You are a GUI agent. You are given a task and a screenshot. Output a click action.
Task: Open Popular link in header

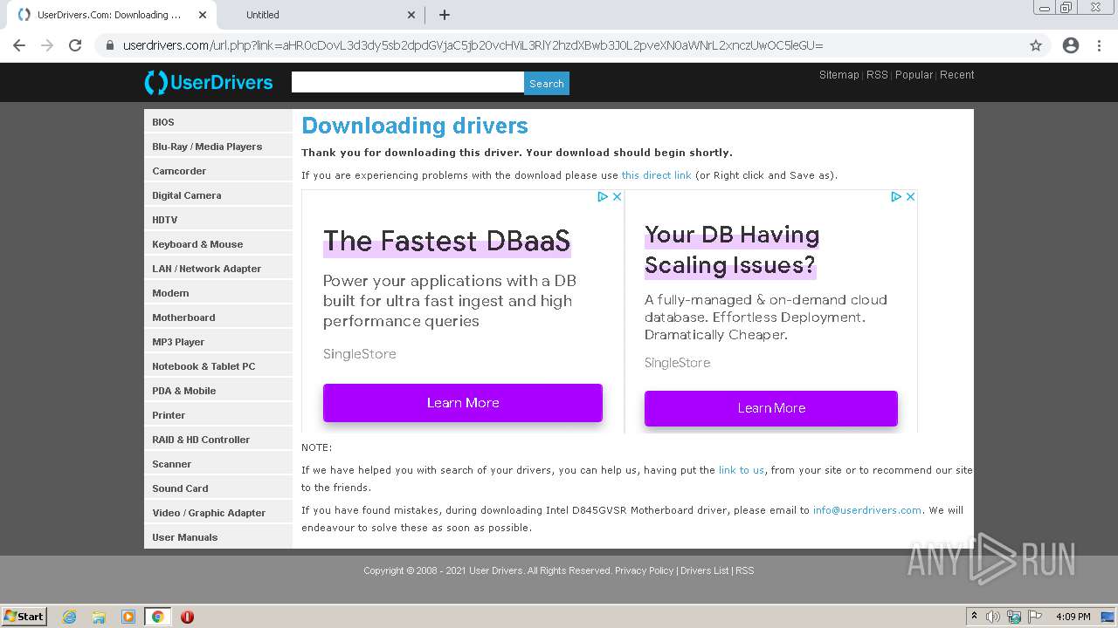914,75
